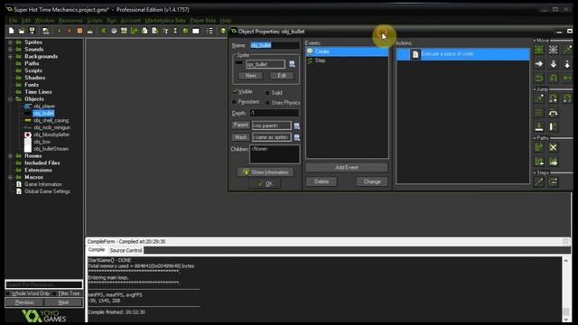The image size is (578, 325).
Task: Select the Set Gravity action icon
Action: (567, 64)
